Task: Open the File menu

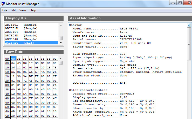Action: coord(5,10)
